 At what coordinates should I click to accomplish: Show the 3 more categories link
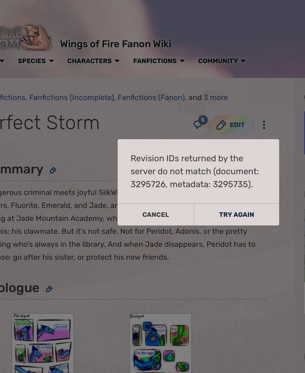pyautogui.click(x=216, y=98)
